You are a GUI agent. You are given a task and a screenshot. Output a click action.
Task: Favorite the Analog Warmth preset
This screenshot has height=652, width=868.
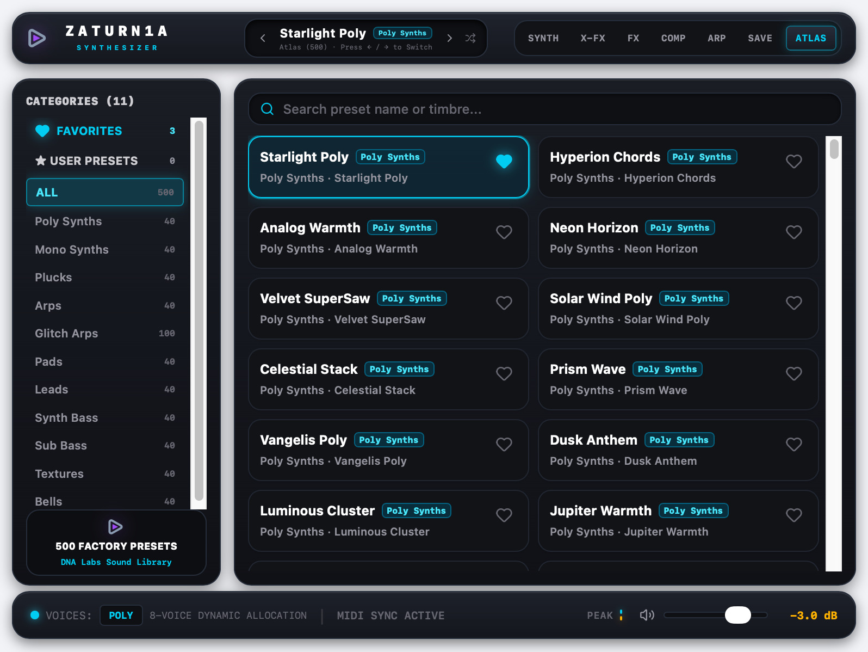(x=504, y=232)
